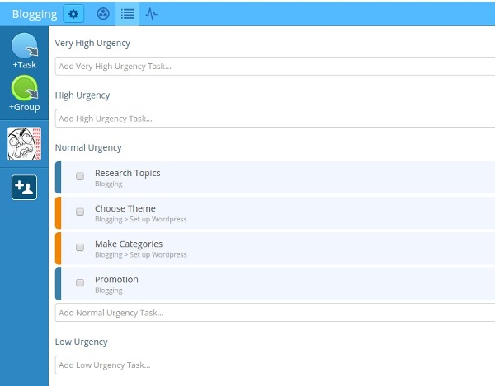Click the blue +Task circle icon
The image size is (495, 386).
pos(24,46)
